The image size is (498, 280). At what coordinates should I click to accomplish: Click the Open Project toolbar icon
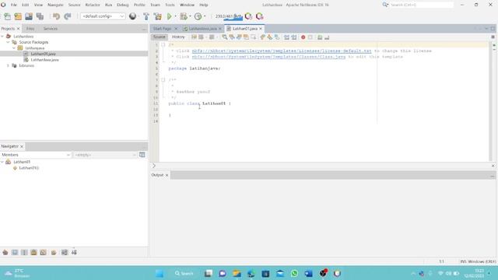pyautogui.click(x=29, y=16)
